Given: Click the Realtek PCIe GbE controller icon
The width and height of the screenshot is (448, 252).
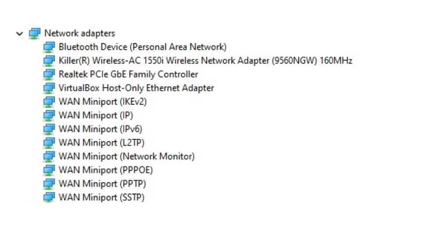Looking at the screenshot, I should (x=49, y=74).
